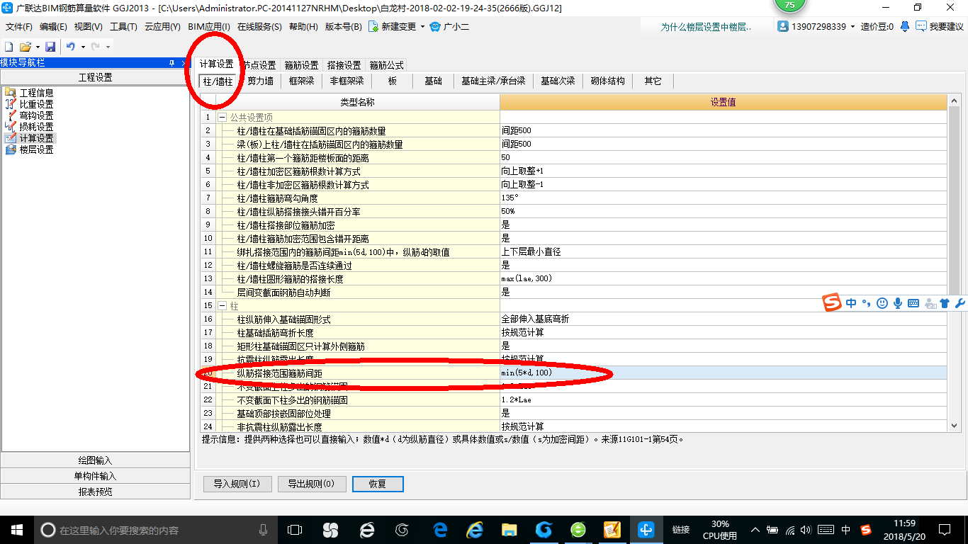Open 损耗设置 in navigation panel
The height and width of the screenshot is (544, 968).
[x=35, y=127]
